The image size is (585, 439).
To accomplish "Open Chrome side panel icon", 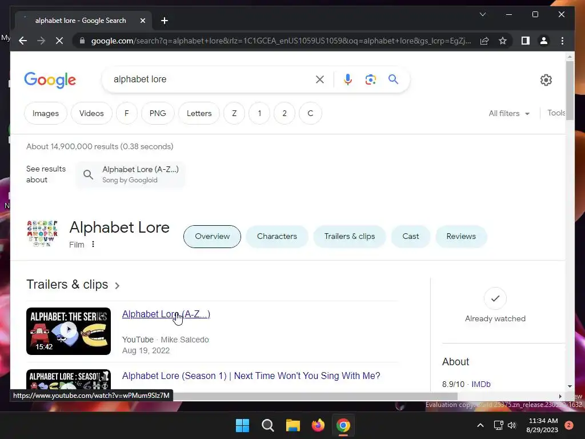I will (x=526, y=41).
